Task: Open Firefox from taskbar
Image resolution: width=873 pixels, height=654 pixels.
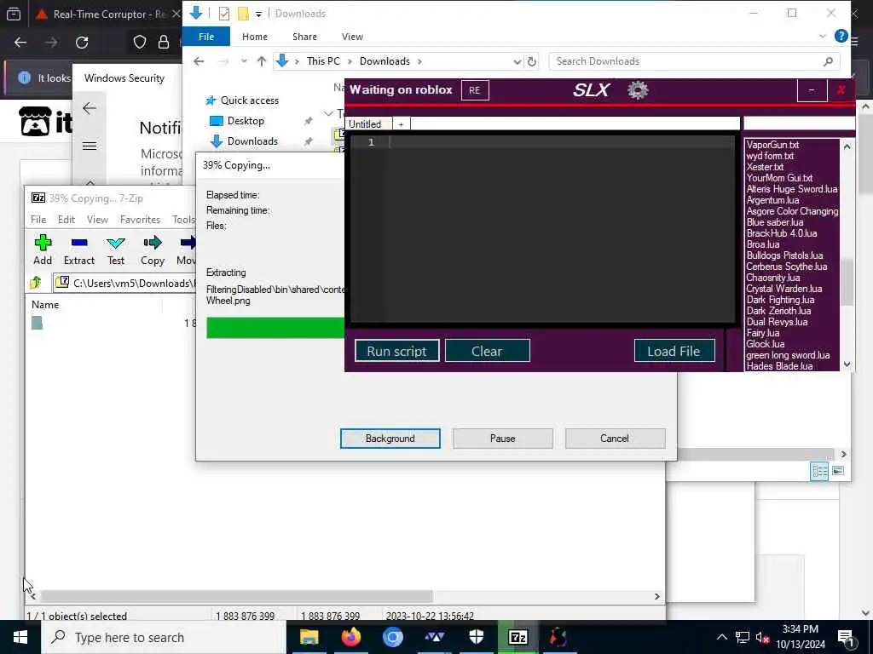Action: coord(350,637)
